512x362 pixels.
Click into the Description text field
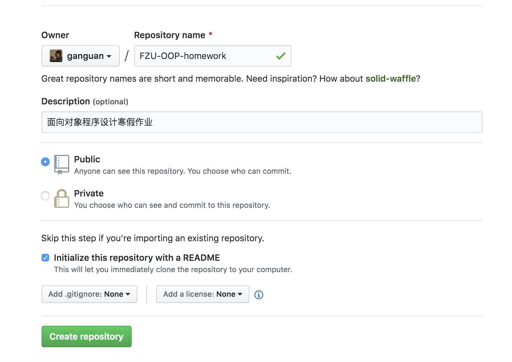click(x=261, y=122)
